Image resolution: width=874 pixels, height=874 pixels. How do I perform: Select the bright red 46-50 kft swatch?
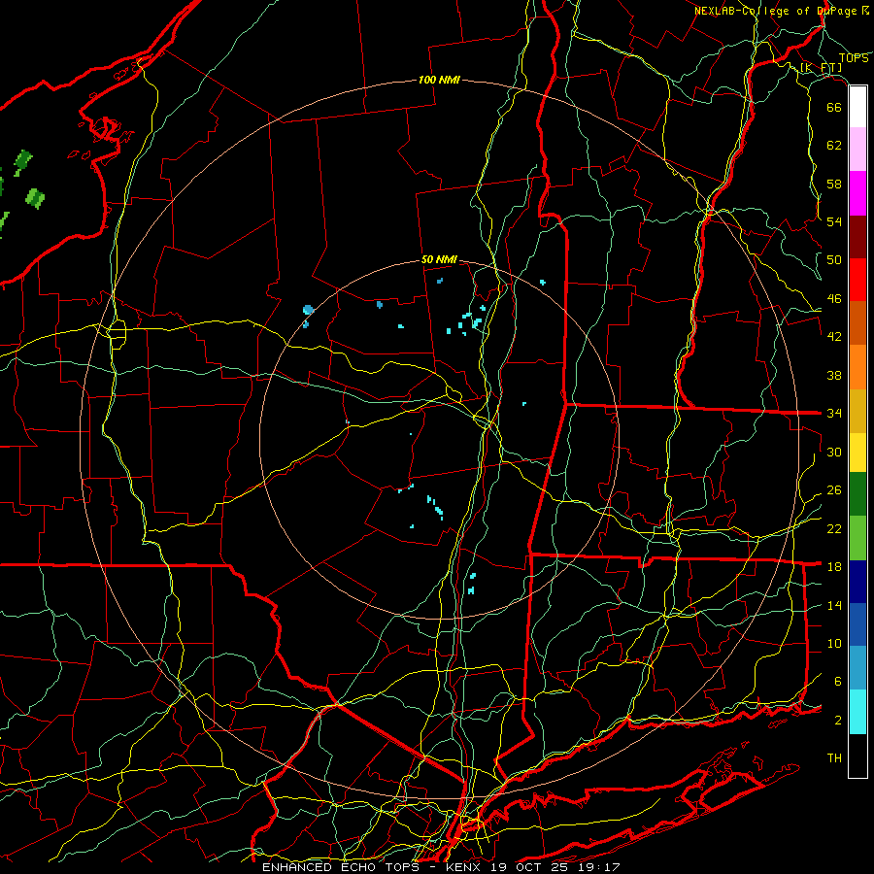click(x=857, y=280)
